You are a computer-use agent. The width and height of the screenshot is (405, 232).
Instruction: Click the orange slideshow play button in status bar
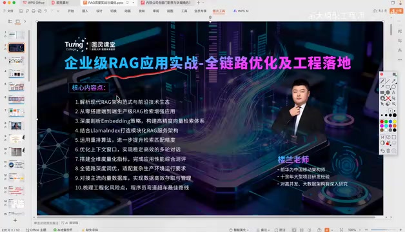(327, 229)
